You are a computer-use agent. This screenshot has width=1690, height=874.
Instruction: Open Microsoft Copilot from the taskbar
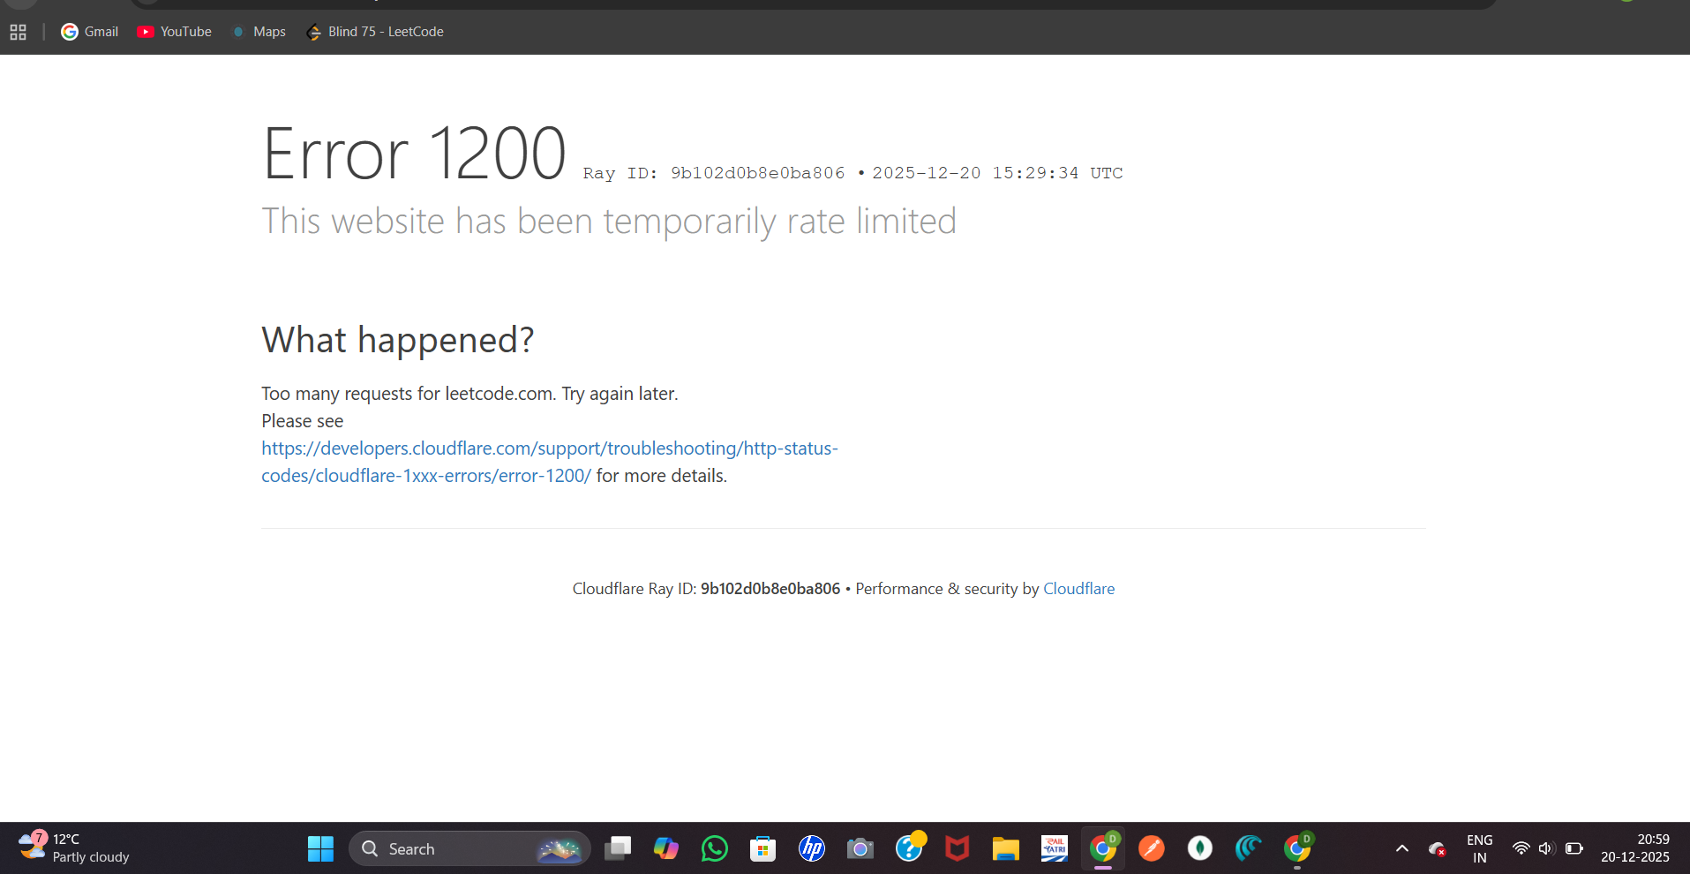(x=665, y=848)
